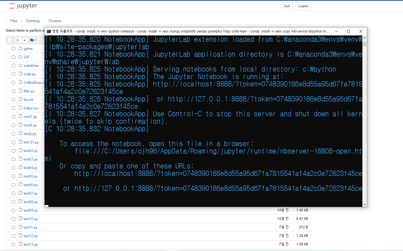Click the 6.47 kB file size

click(x=302, y=219)
